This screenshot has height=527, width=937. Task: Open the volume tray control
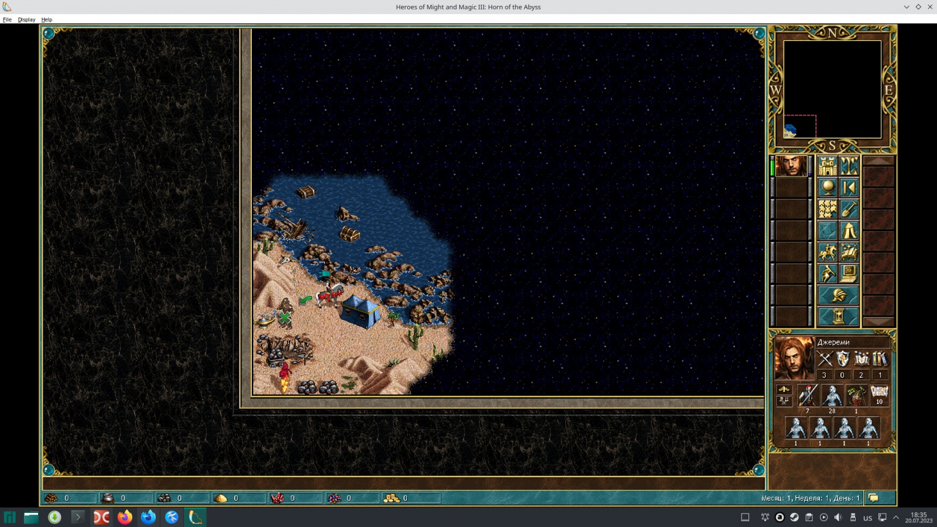click(838, 517)
